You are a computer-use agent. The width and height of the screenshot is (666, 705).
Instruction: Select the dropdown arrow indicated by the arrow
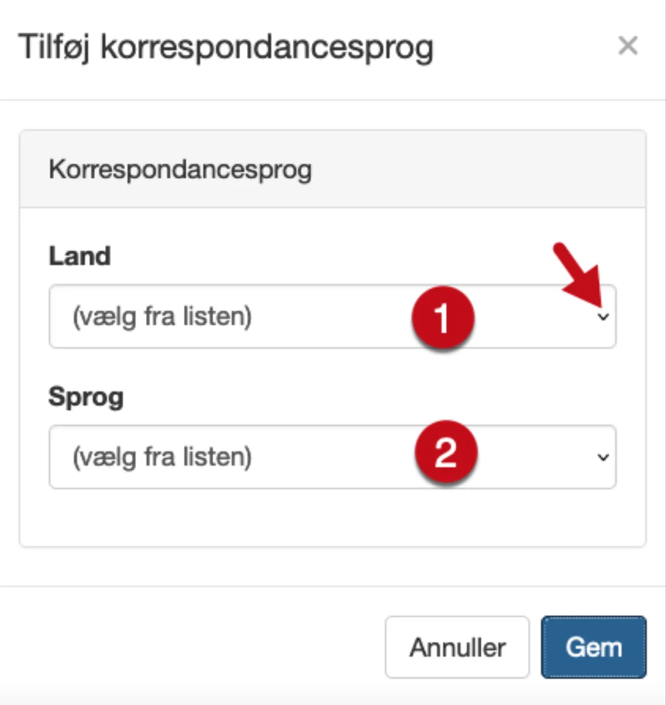(x=603, y=317)
